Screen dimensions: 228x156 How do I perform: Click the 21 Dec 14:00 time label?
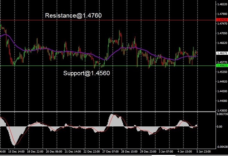(73, 152)
